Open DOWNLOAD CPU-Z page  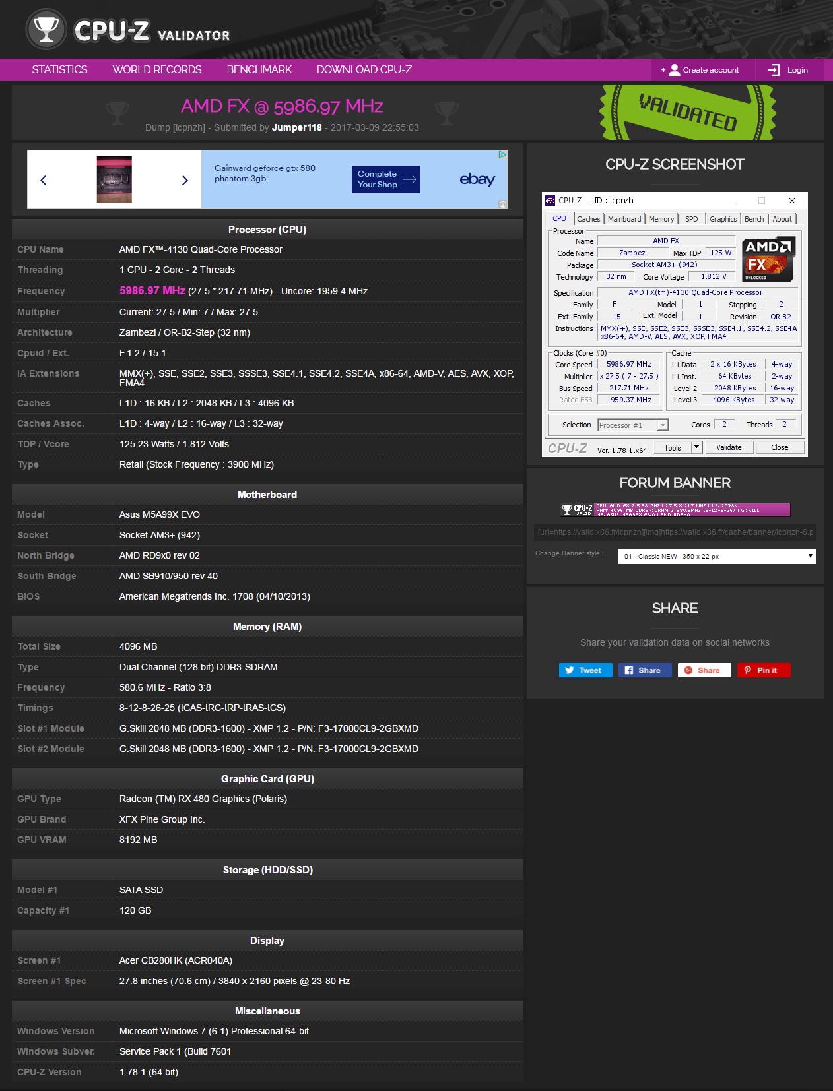(x=364, y=70)
